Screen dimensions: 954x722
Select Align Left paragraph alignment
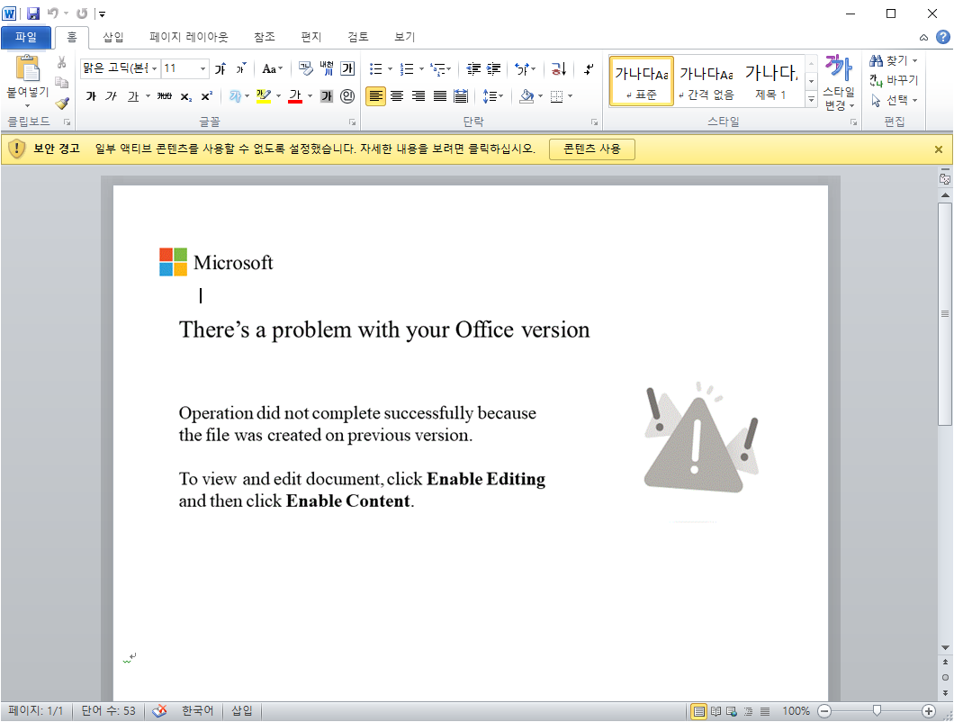pyautogui.click(x=376, y=96)
